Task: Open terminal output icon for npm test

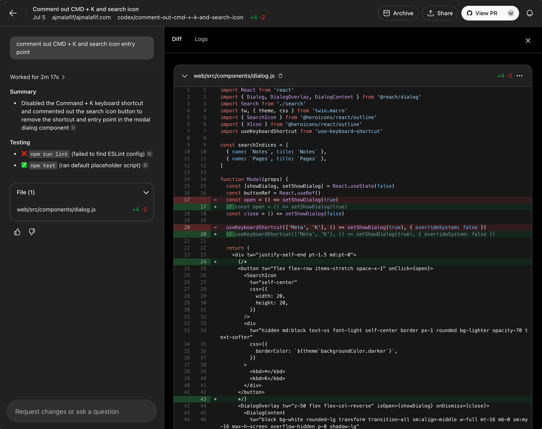Action: 145,166
